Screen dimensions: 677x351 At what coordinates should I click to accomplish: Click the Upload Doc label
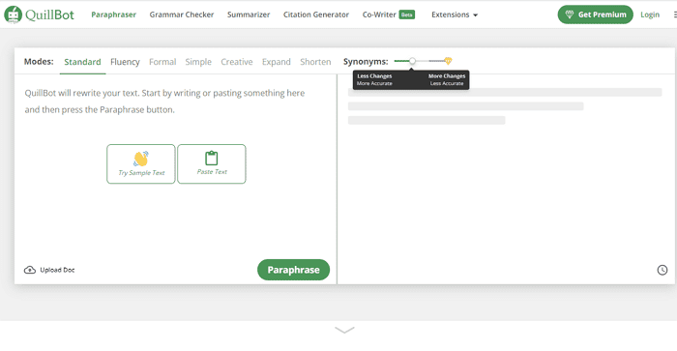tap(57, 270)
